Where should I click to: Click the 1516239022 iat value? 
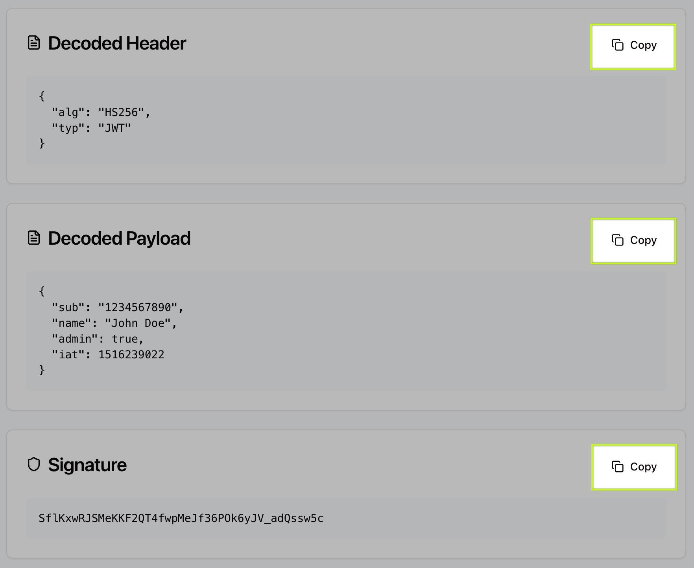[x=131, y=355]
